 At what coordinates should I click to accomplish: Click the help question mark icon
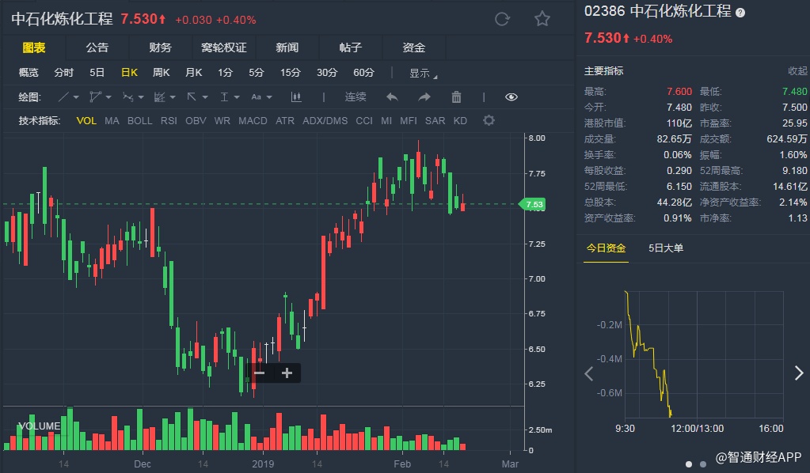[x=740, y=13]
